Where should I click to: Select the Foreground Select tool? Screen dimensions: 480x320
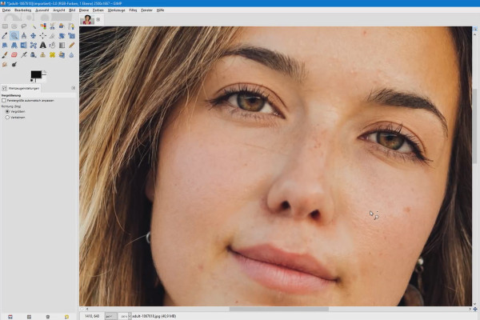tap(62, 26)
